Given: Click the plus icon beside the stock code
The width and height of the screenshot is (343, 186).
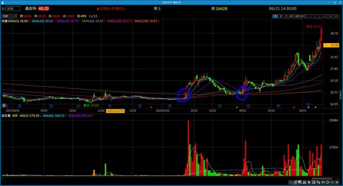Looking at the screenshot, I should pyautogui.click(x=3, y=8).
